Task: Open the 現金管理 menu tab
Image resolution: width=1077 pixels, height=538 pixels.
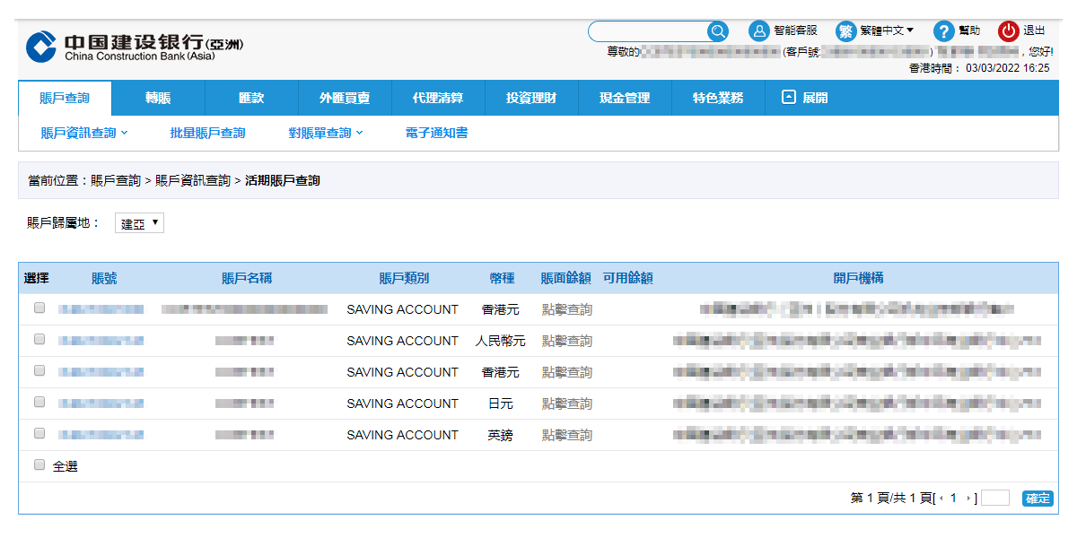Action: (625, 98)
